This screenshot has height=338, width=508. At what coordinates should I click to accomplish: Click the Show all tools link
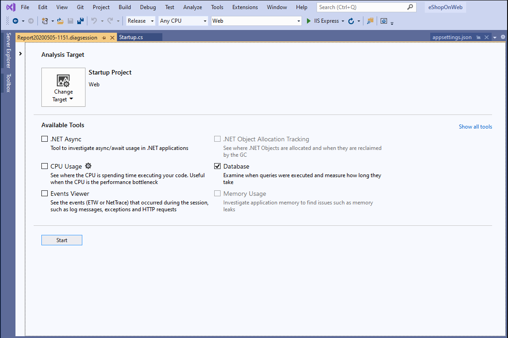click(x=475, y=127)
